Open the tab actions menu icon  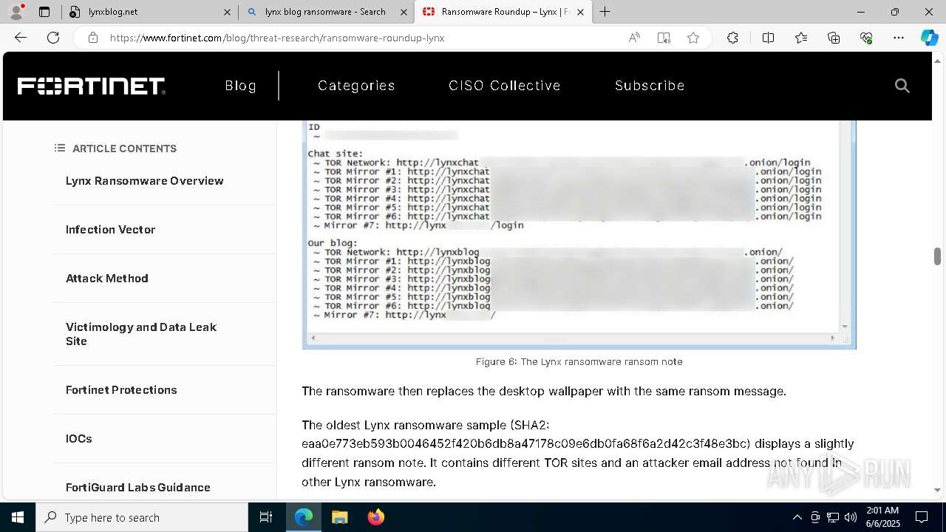pos(44,12)
